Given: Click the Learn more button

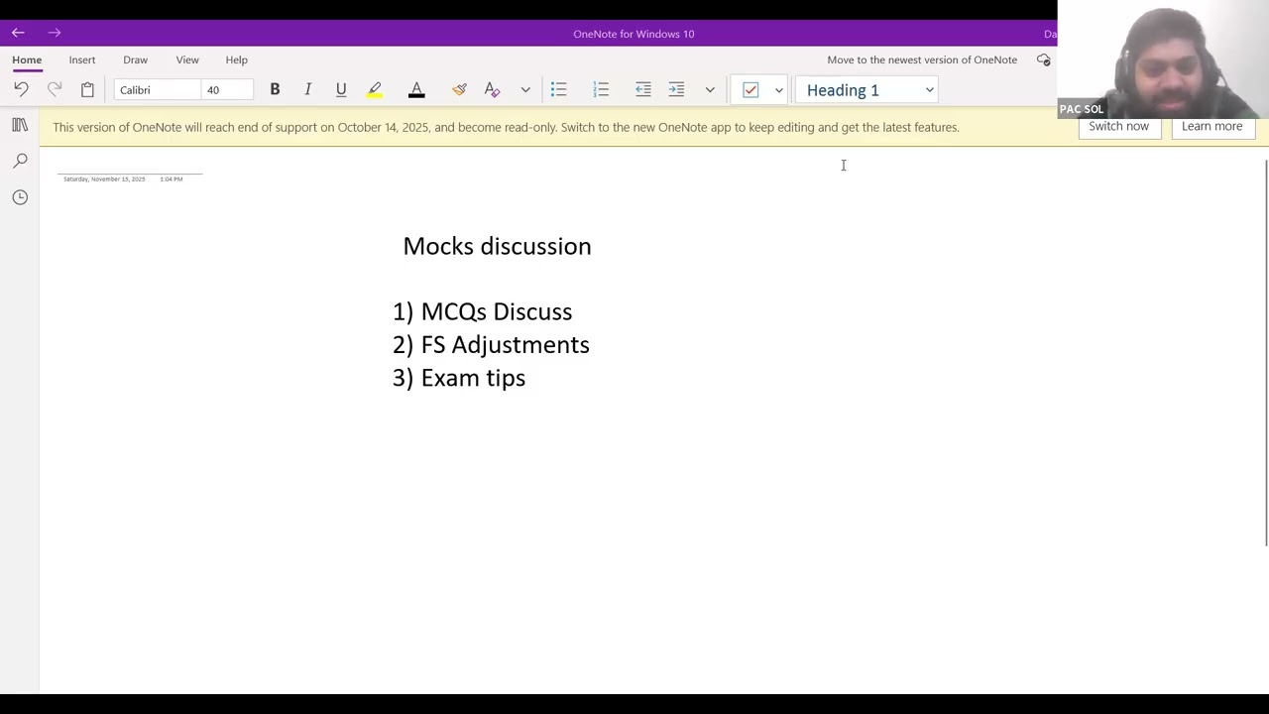Looking at the screenshot, I should (x=1211, y=127).
